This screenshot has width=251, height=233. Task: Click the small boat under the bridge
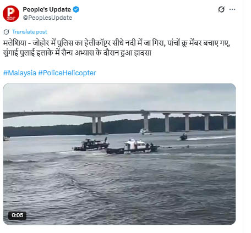click(x=145, y=132)
